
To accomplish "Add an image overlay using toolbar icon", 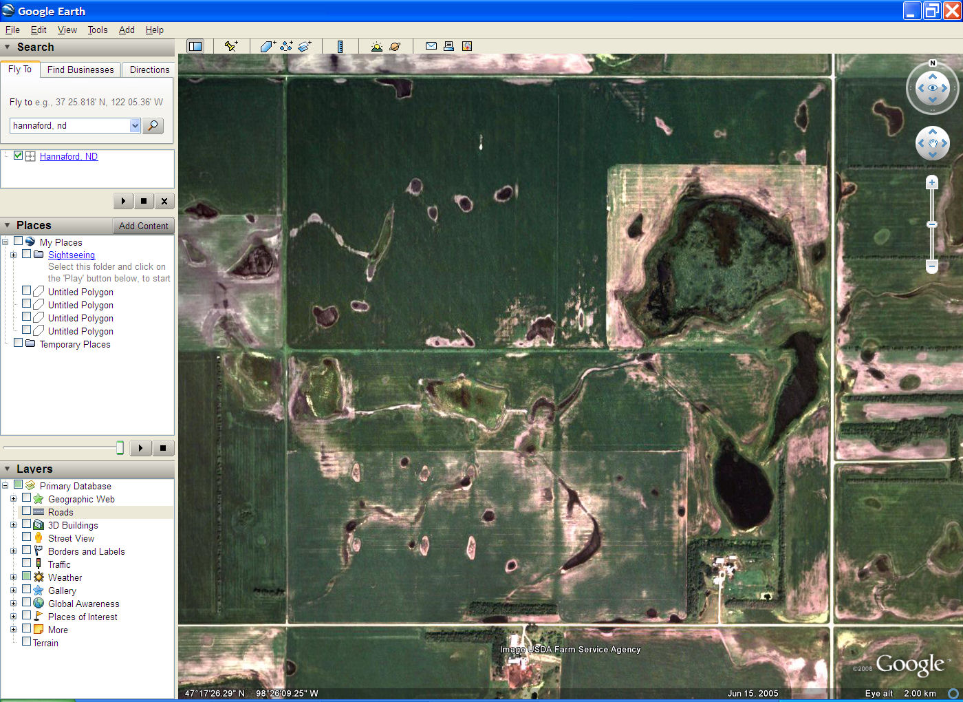I will (305, 46).
